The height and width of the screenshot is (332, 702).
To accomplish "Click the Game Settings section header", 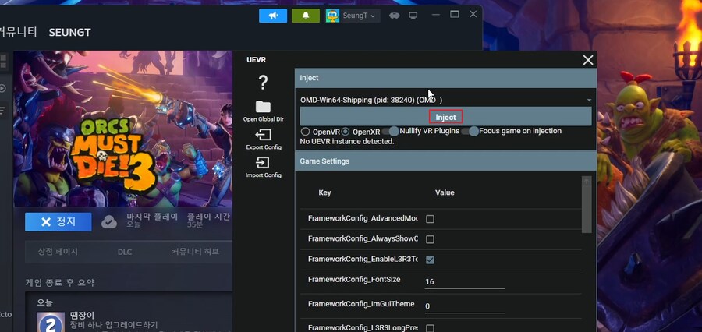I will coord(445,161).
